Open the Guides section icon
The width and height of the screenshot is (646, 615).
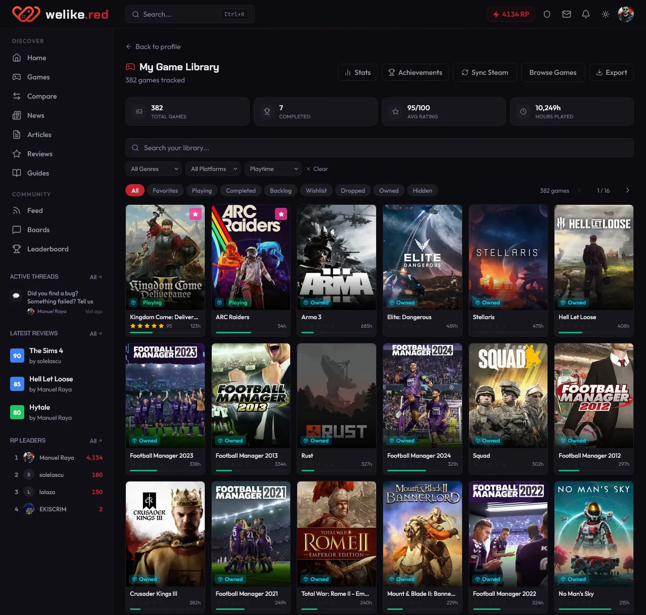[17, 173]
